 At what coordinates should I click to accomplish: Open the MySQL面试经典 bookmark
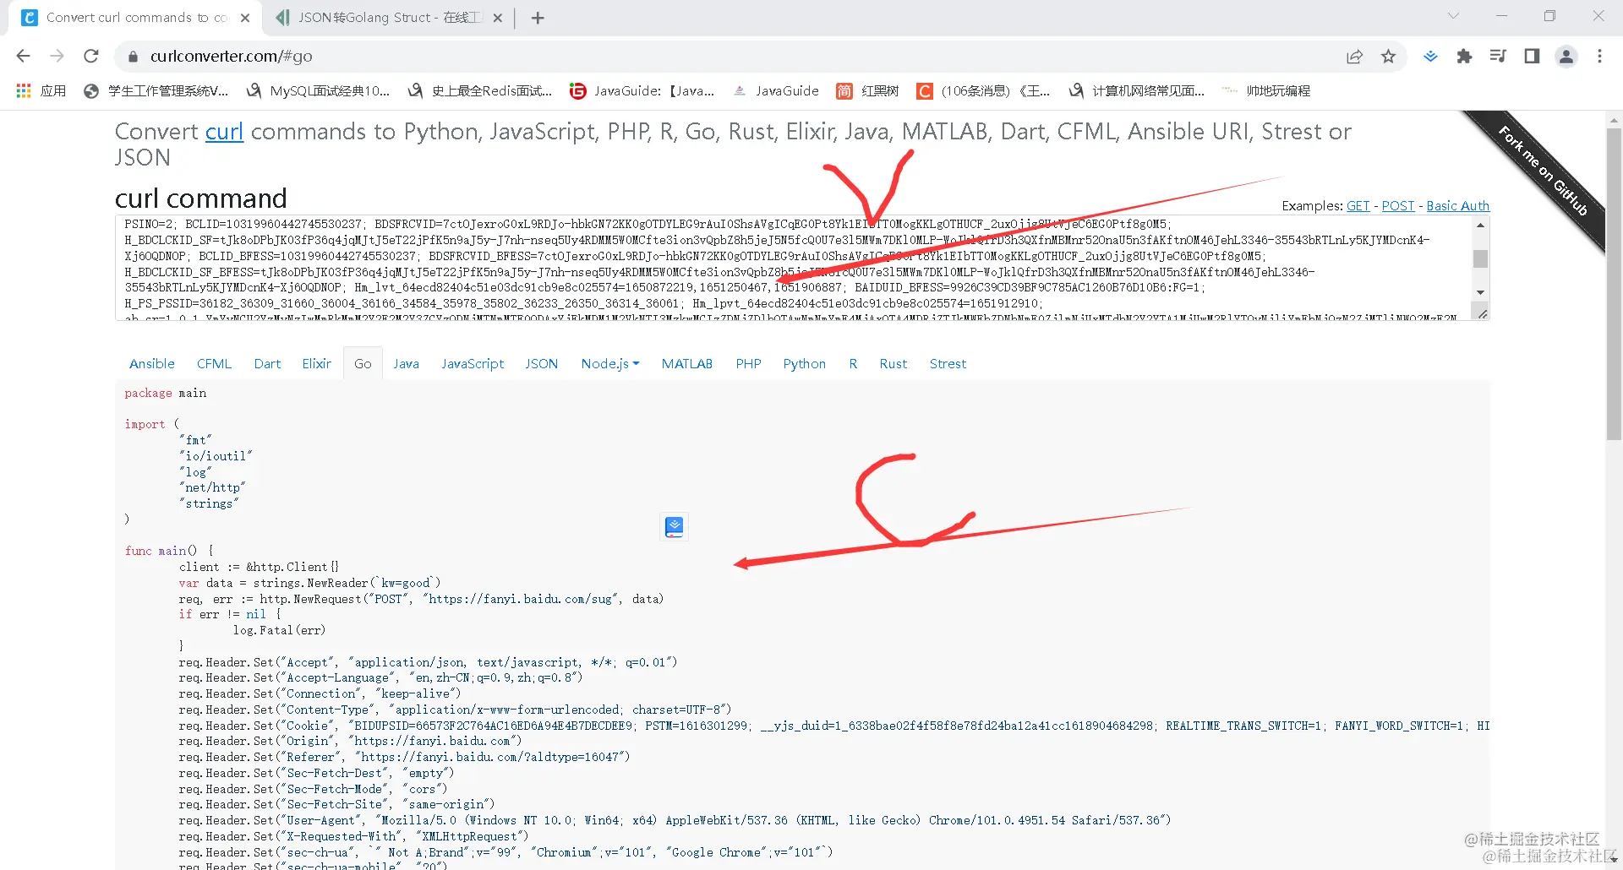(319, 90)
